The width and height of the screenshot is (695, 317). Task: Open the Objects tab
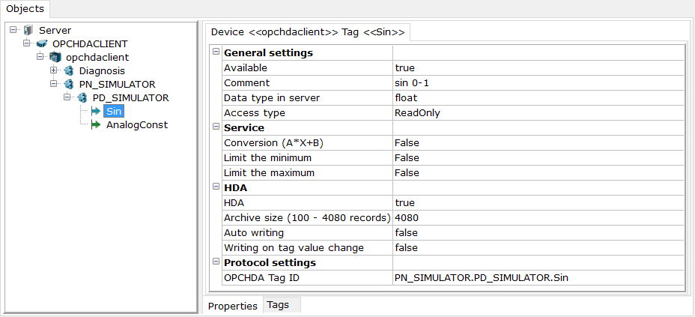coord(25,8)
